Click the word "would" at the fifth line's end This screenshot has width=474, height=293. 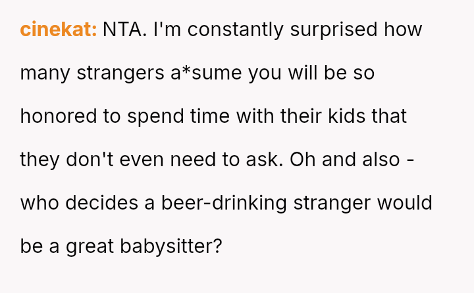click(x=409, y=203)
